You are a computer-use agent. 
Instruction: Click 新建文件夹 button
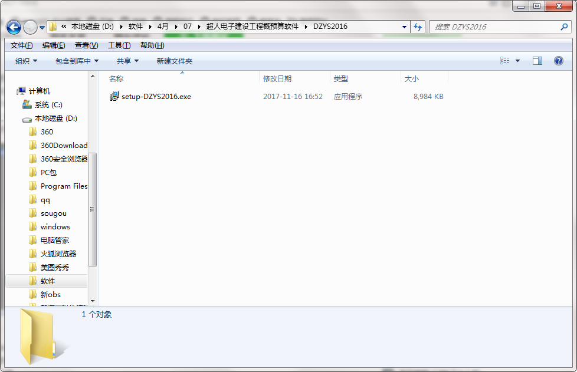click(x=175, y=61)
